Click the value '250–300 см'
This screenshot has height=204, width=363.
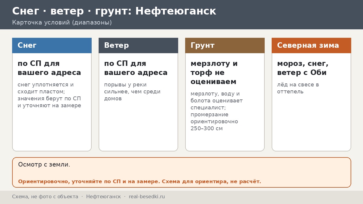coord(207,128)
